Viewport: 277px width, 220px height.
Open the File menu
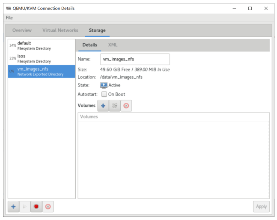(9, 18)
